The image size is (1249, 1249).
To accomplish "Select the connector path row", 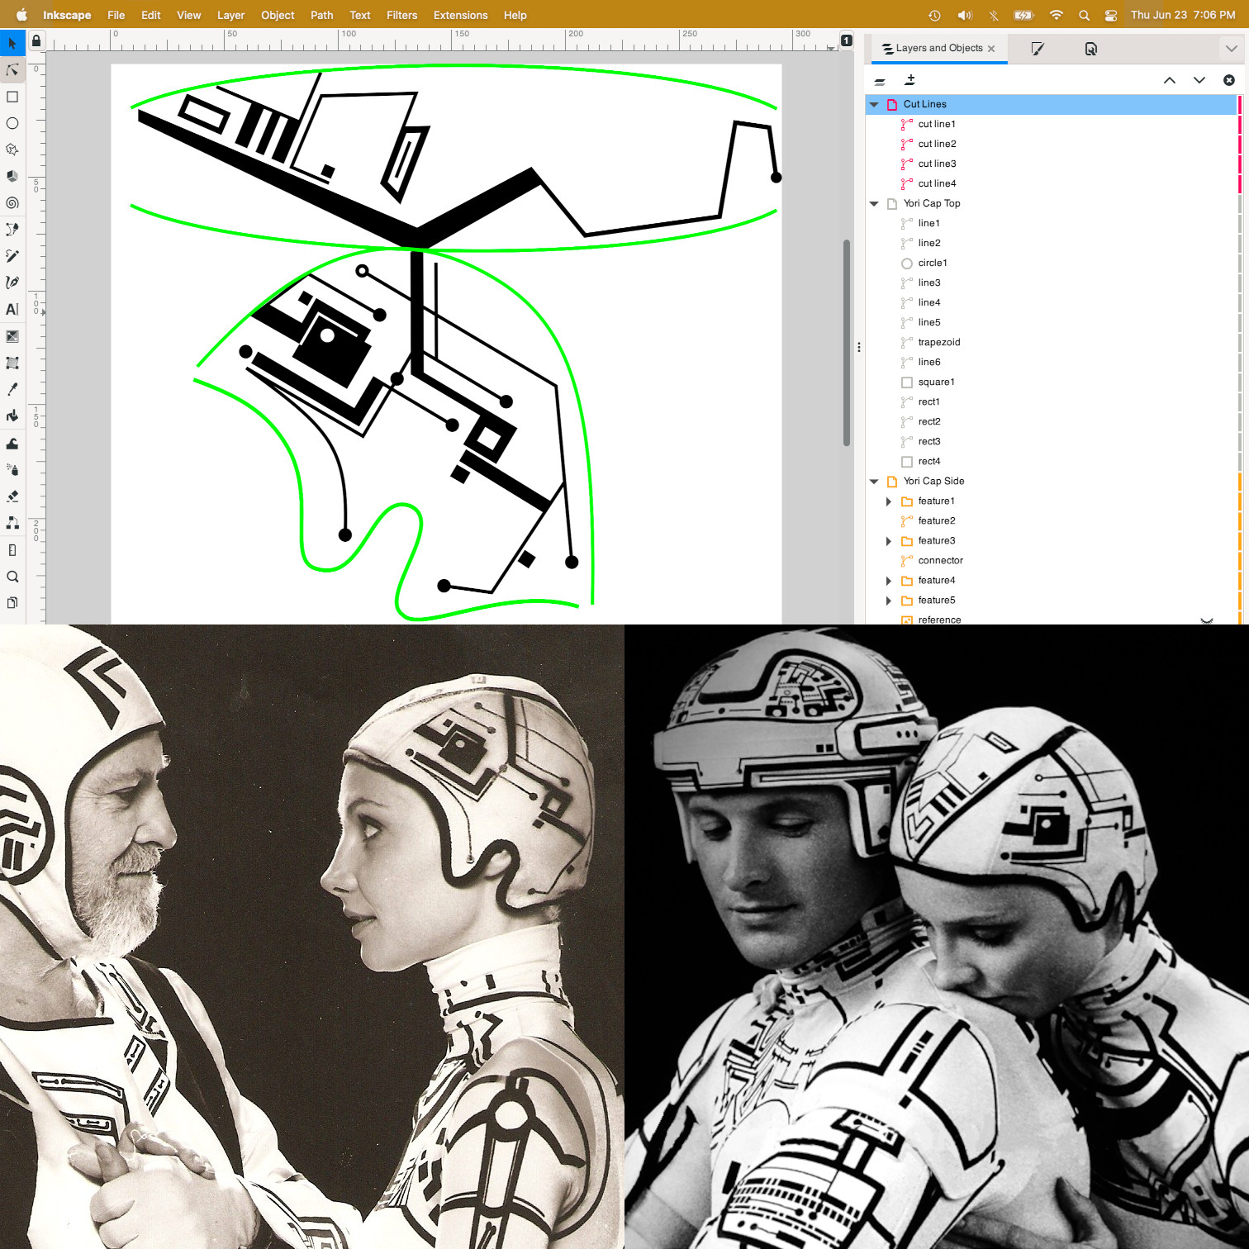I will 1051,561.
